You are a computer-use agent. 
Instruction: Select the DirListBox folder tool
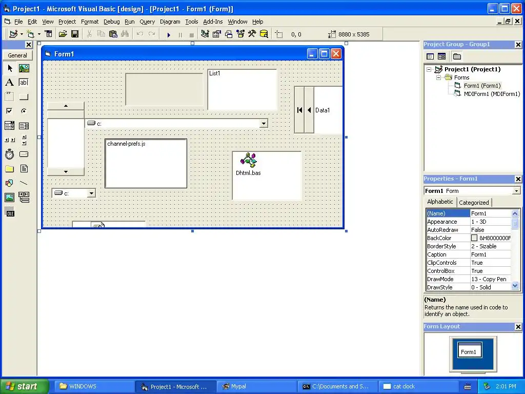[10, 168]
